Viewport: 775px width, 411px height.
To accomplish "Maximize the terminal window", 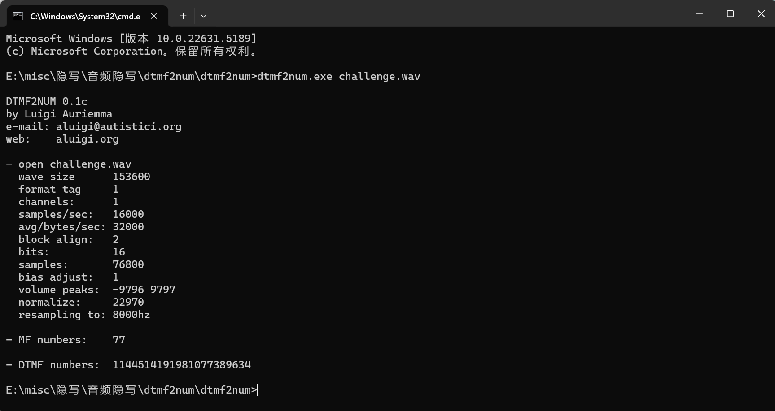I will coord(730,14).
